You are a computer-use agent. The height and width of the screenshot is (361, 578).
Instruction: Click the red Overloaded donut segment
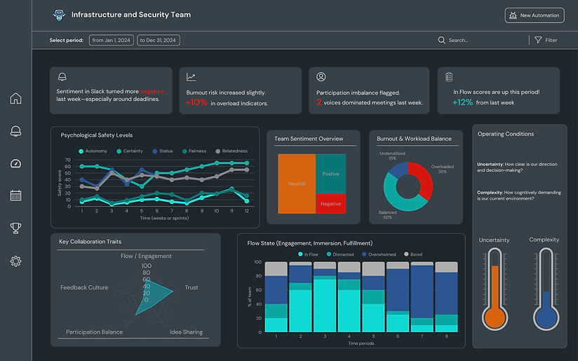422,179
